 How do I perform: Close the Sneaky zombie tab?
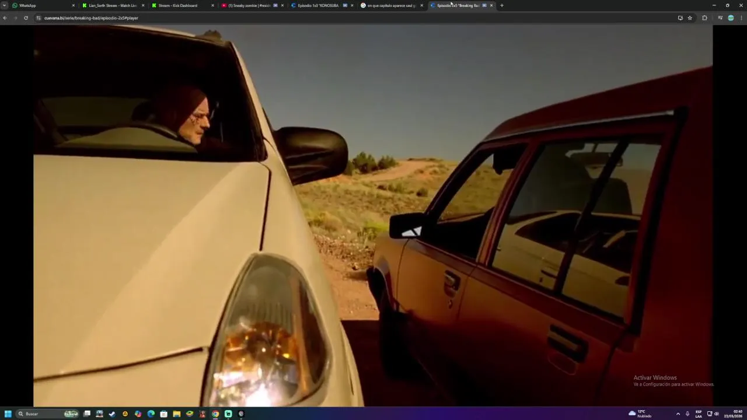tap(282, 5)
